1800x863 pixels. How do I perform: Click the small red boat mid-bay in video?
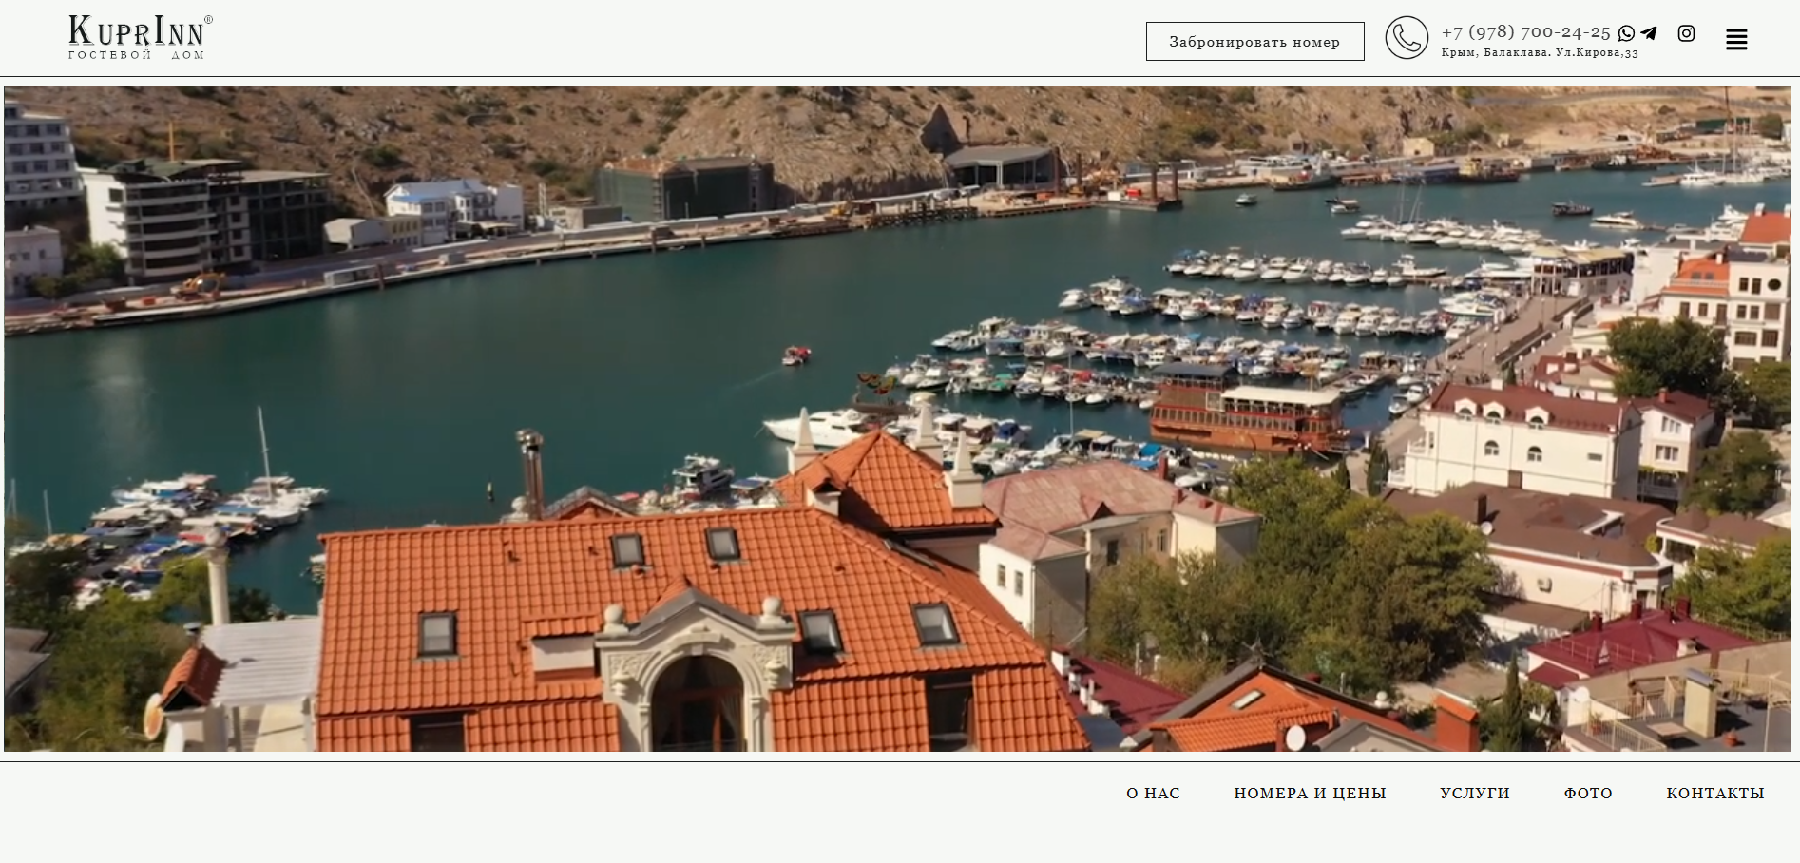(796, 355)
